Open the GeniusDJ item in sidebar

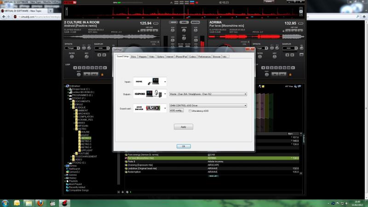[x=74, y=172]
